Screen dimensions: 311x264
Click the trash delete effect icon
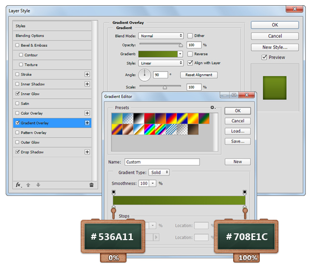point(91,184)
